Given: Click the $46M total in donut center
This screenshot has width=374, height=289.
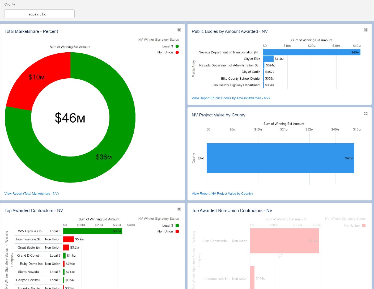Looking at the screenshot, I should (x=70, y=118).
